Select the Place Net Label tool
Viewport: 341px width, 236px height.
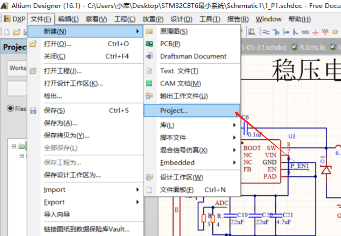click(305, 32)
